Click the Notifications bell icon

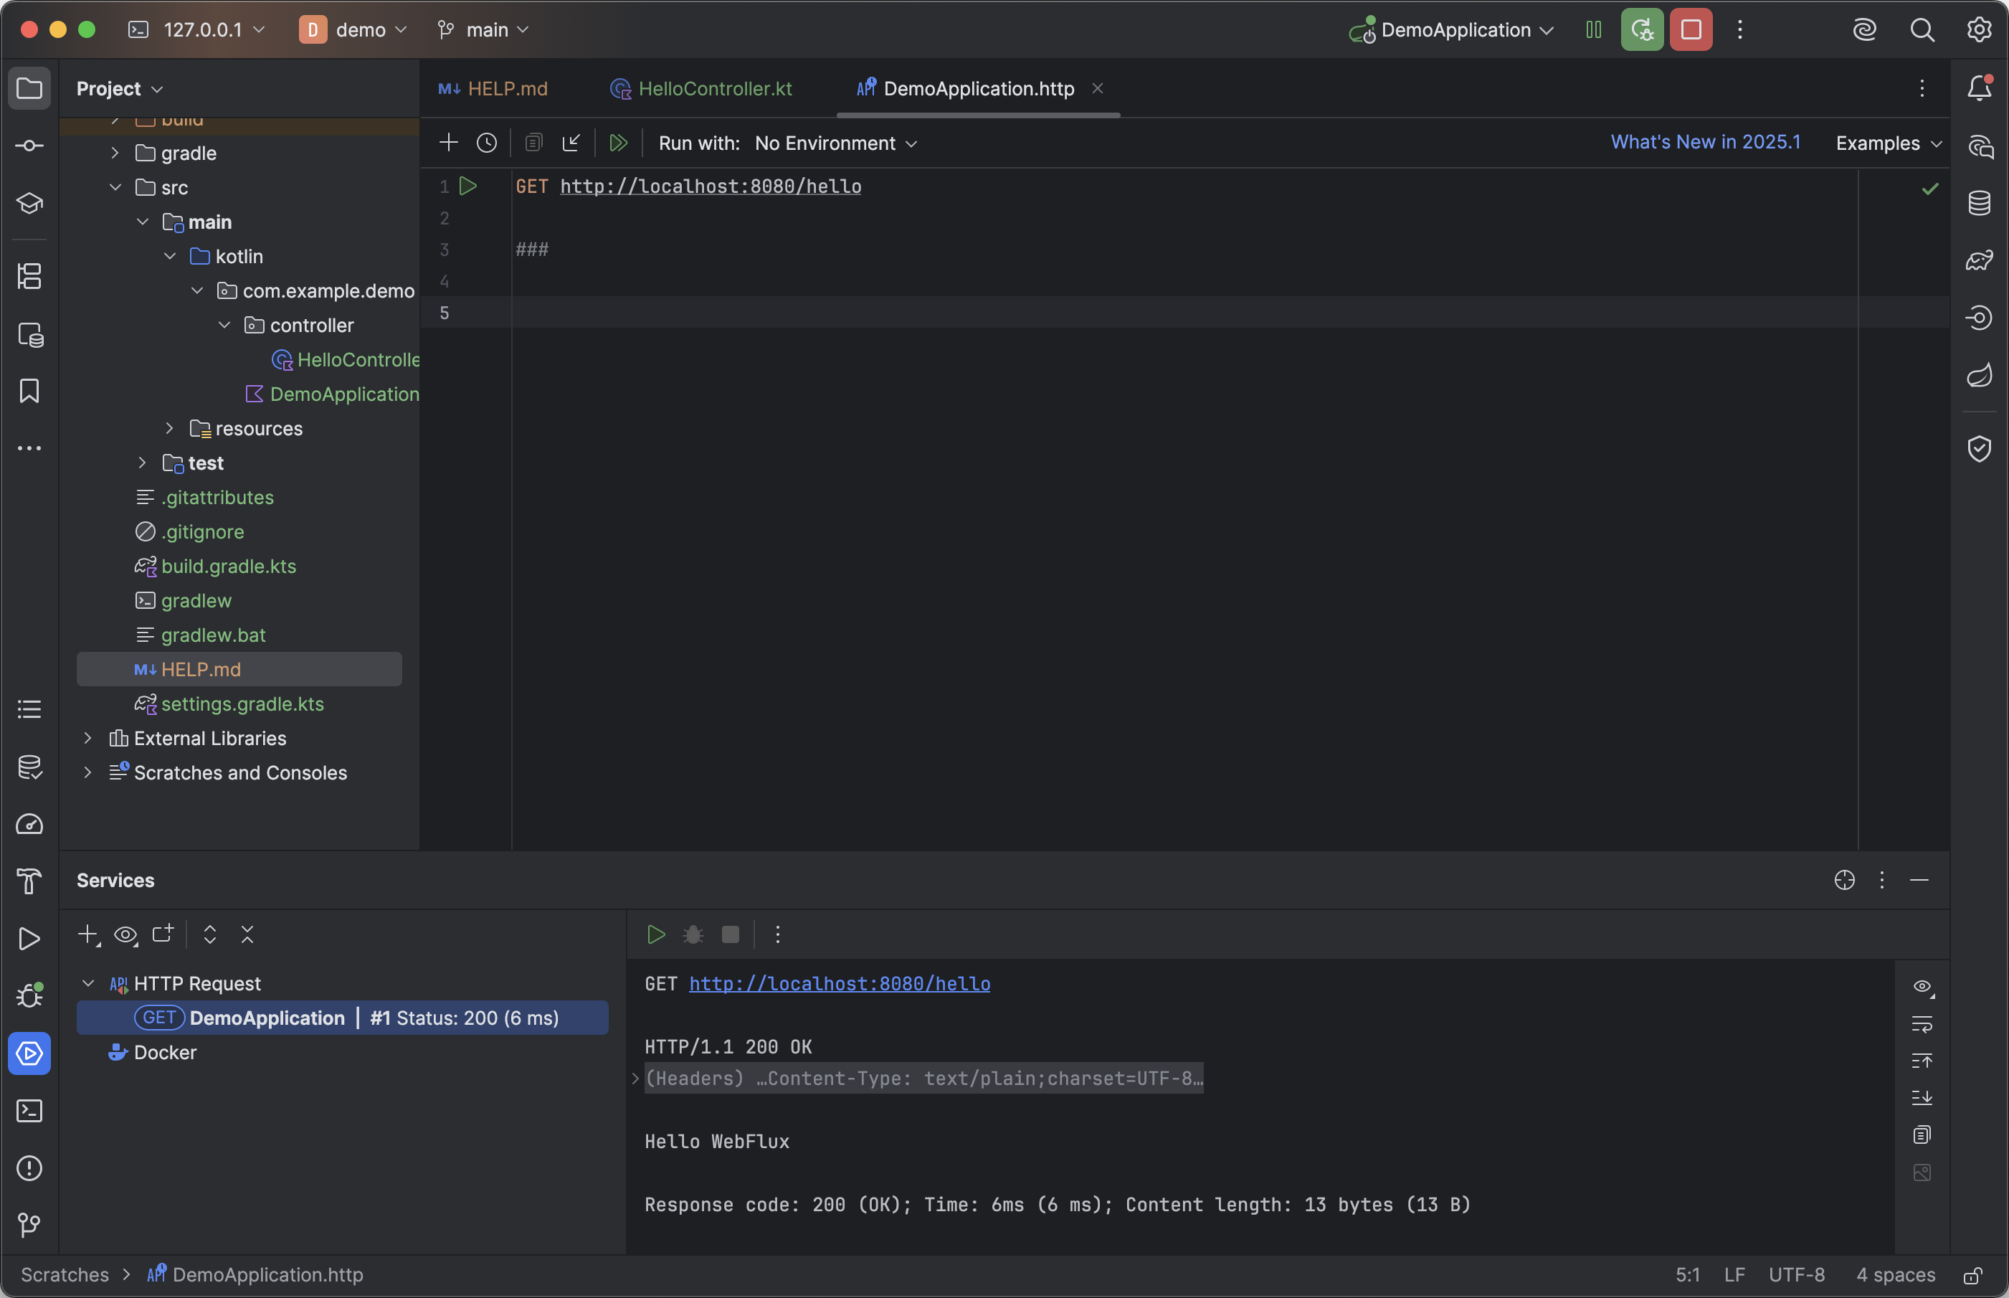(1979, 87)
